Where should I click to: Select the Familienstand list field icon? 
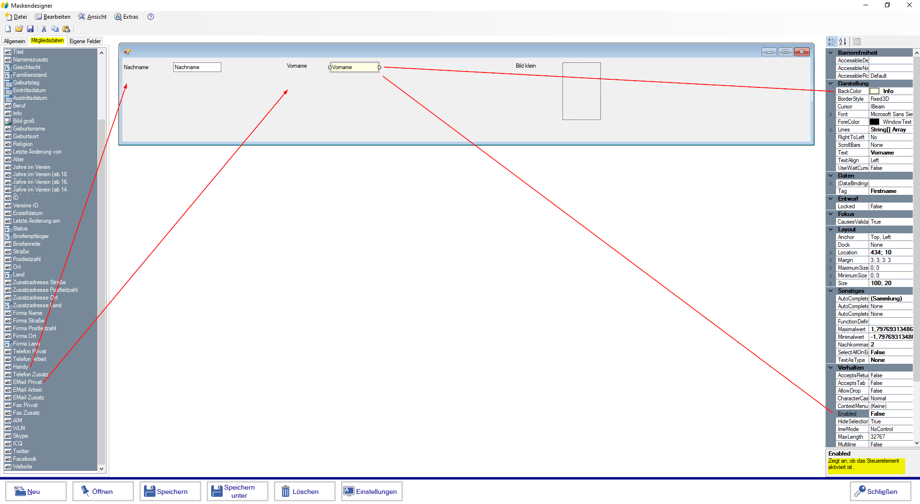coord(8,75)
